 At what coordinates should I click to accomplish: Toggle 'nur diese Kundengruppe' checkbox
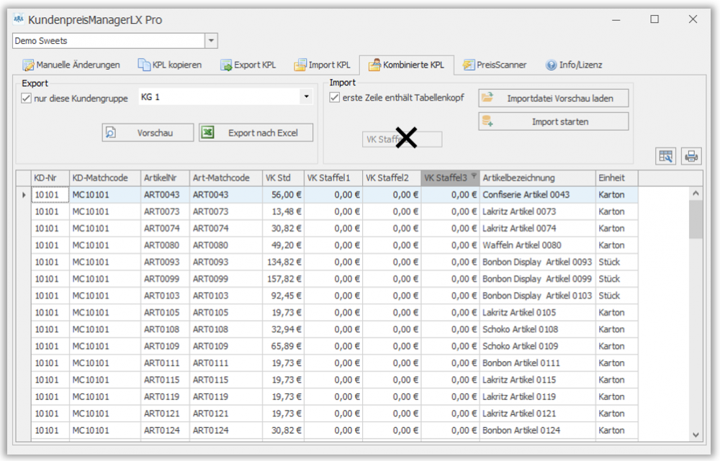[26, 98]
